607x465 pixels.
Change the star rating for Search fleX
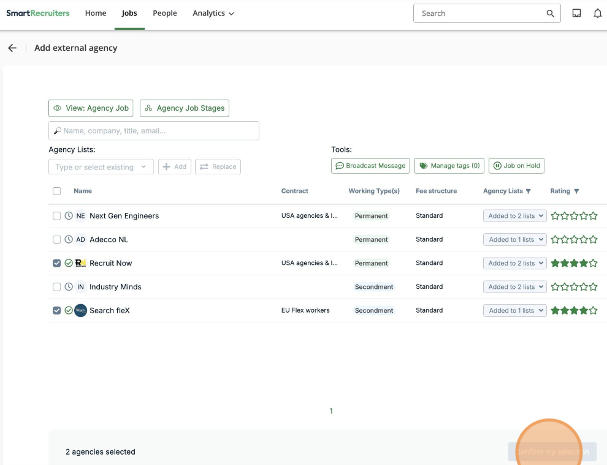(574, 311)
